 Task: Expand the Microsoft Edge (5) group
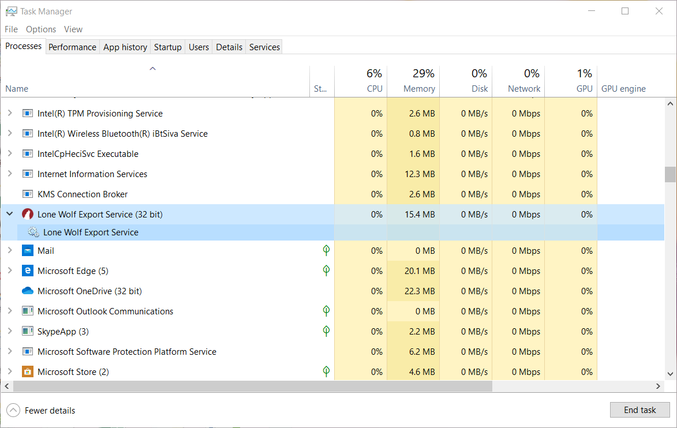[10, 271]
